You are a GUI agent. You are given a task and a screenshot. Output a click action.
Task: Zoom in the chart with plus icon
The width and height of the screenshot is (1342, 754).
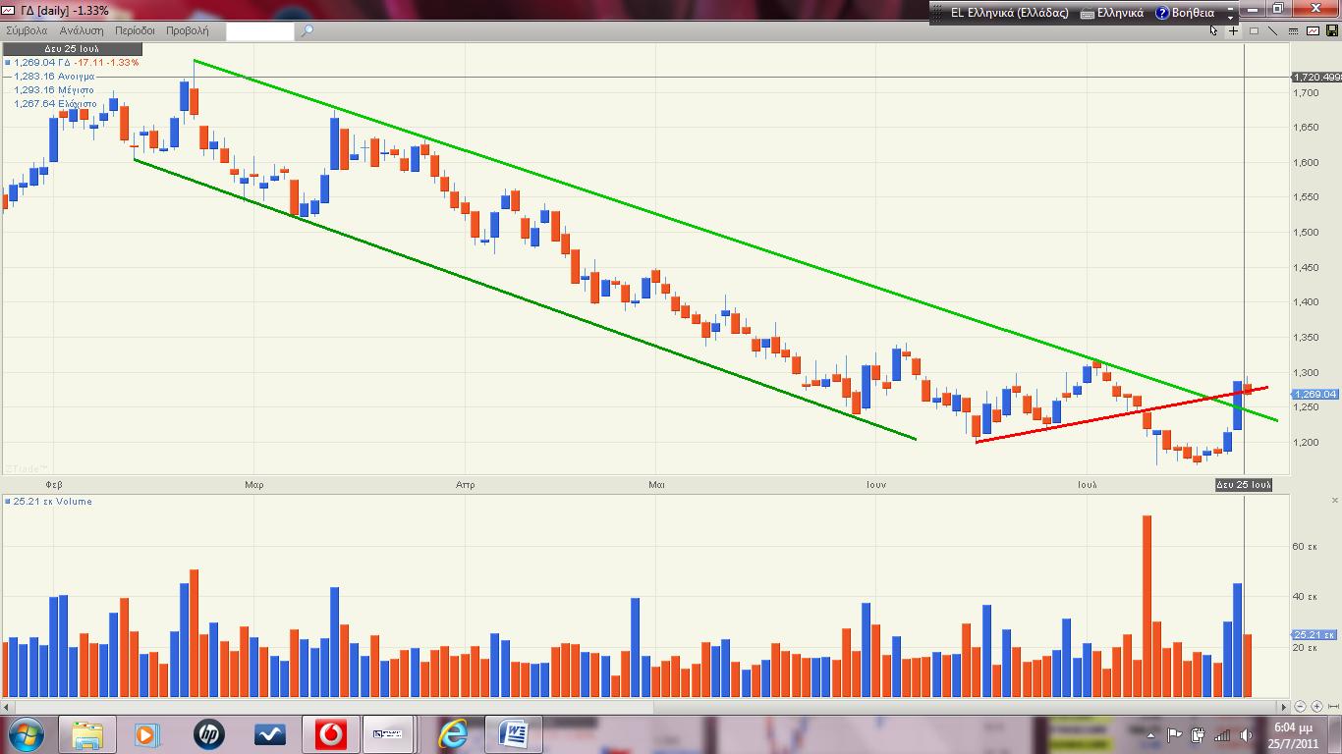[1316, 706]
